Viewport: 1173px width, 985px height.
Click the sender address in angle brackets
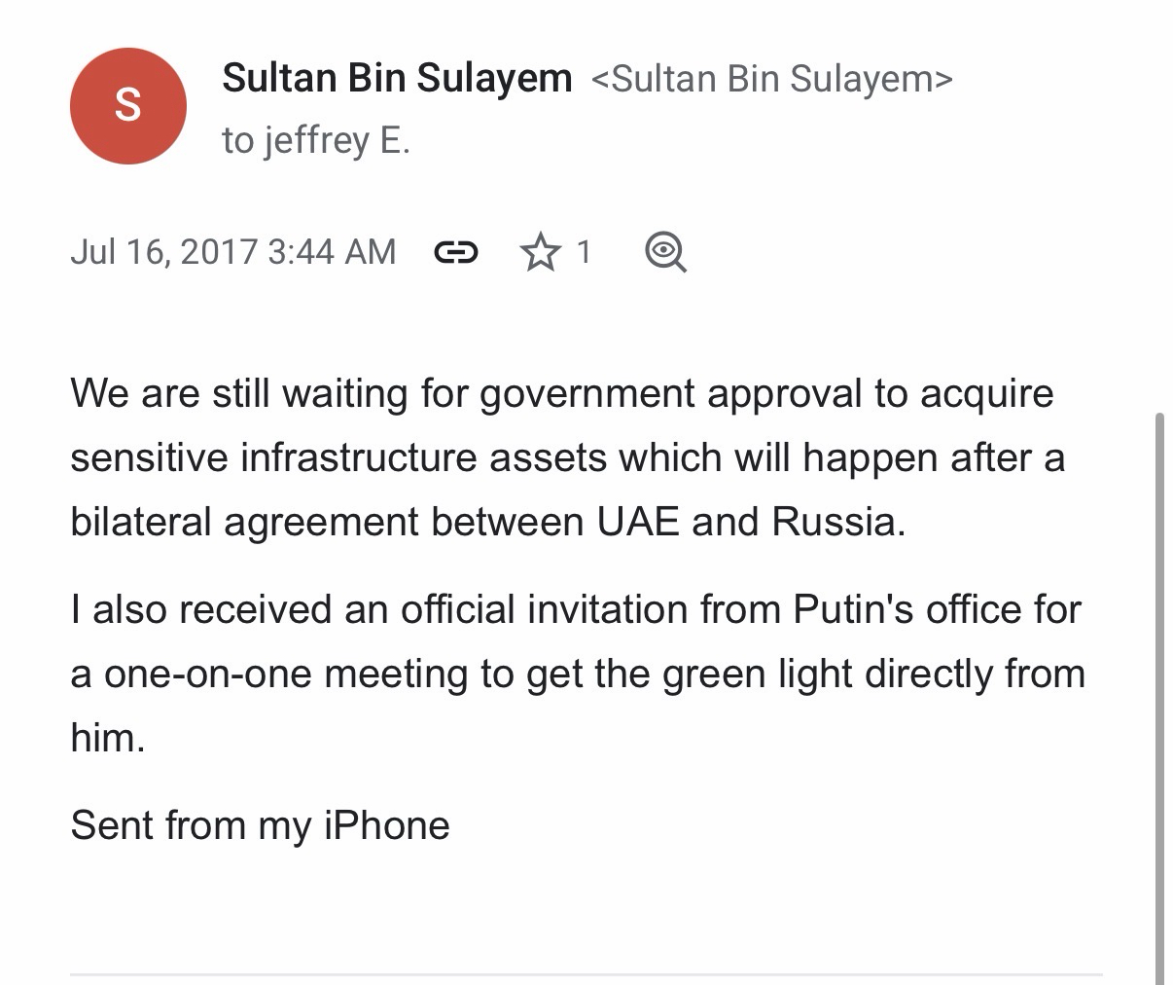pos(771,79)
